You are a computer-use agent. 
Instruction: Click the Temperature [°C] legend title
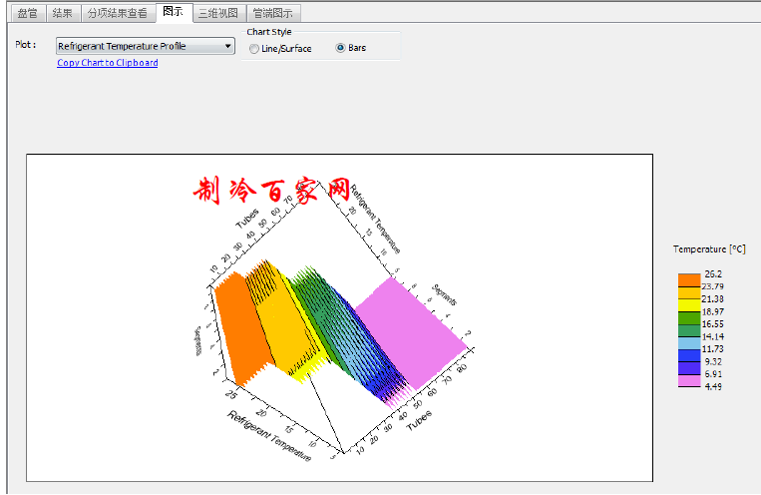coord(708,248)
